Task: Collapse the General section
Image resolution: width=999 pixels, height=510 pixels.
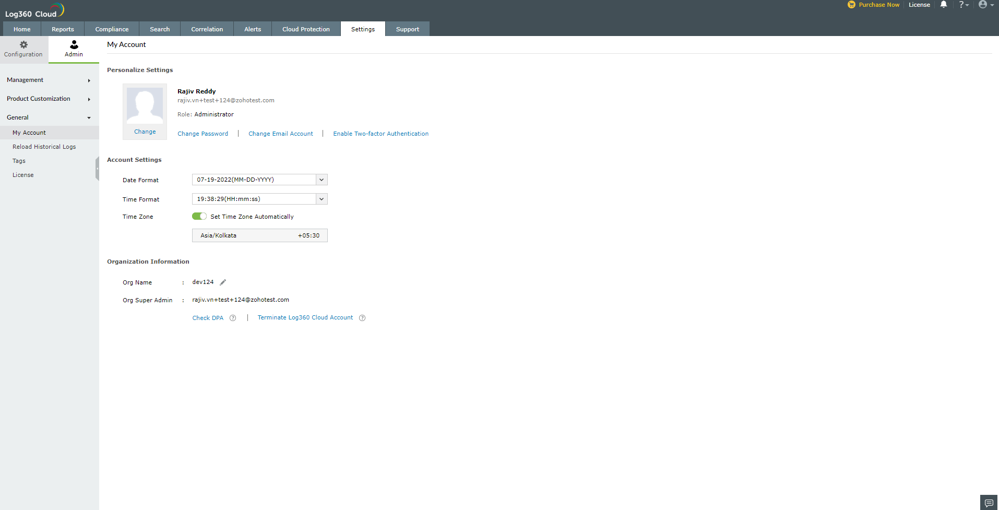Action: tap(49, 117)
